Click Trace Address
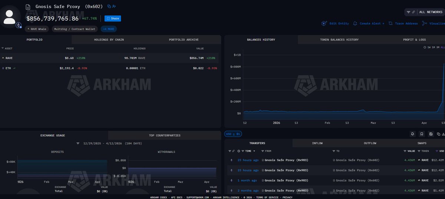The height and width of the screenshot is (199, 445). (406, 23)
